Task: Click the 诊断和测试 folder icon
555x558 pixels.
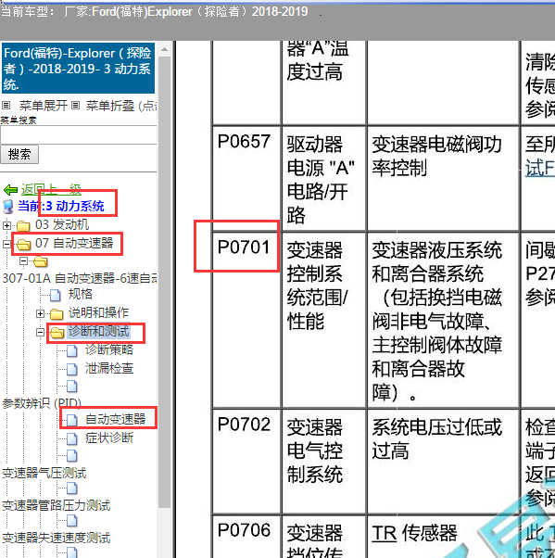Action: pyautogui.click(x=57, y=333)
